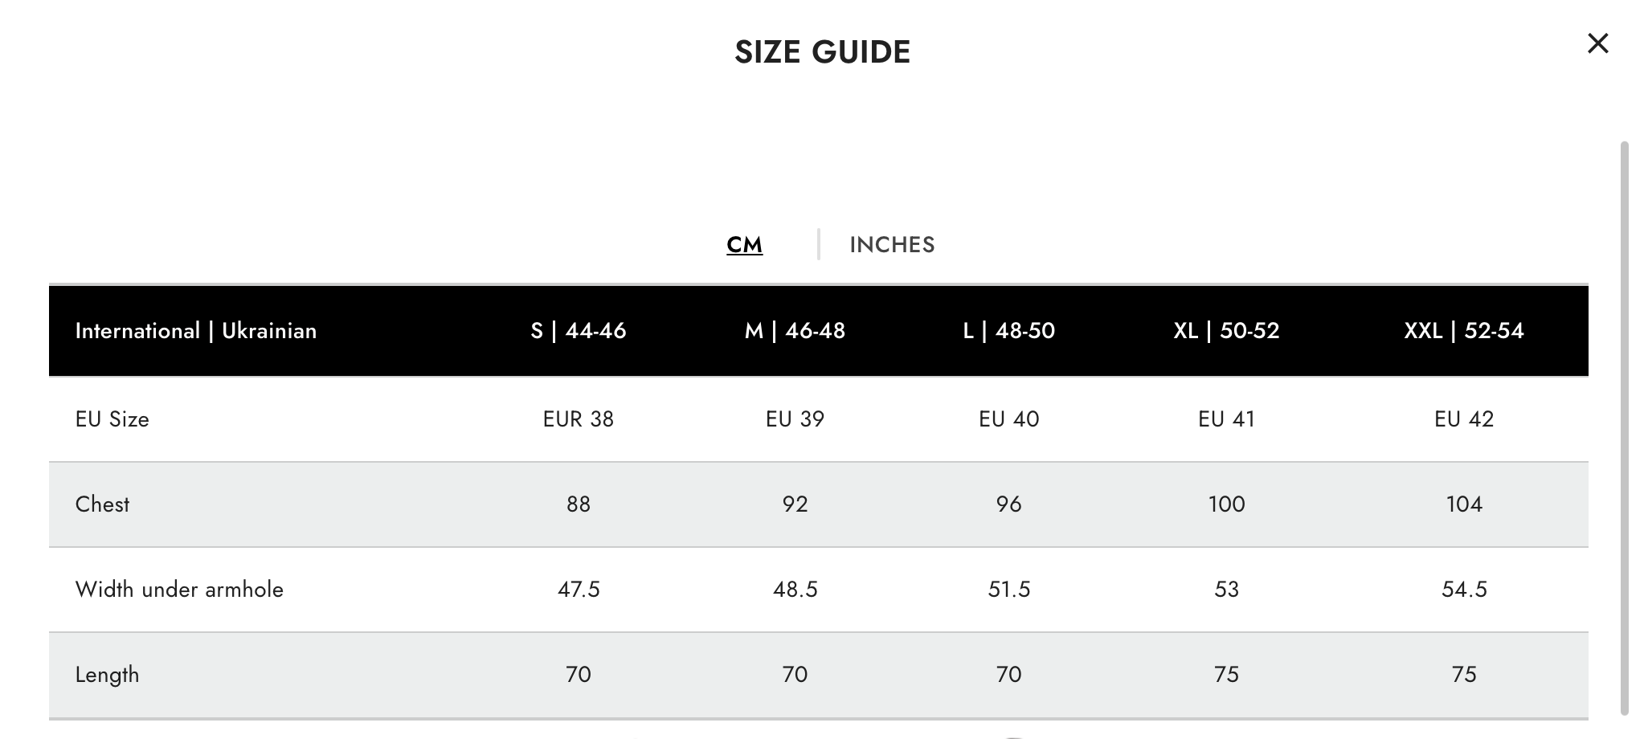Click the EUR 38 cell
The height and width of the screenshot is (739, 1644).
[579, 419]
